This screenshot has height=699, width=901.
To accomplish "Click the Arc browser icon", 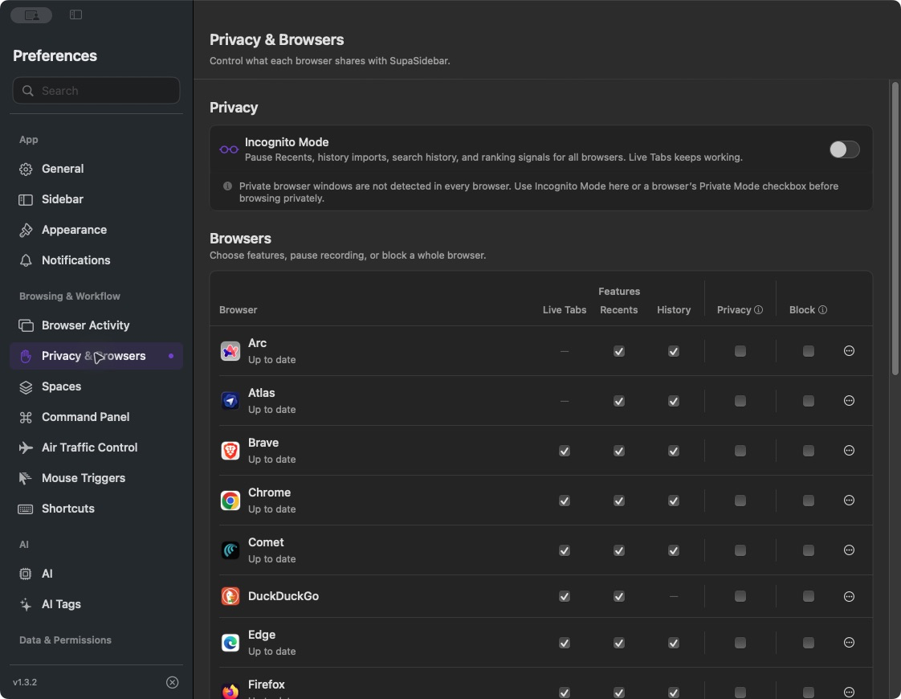I will pyautogui.click(x=230, y=350).
